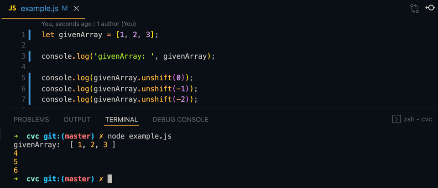Click the modified M indicator on tab
Screen dimensions: 438x188
click(65, 9)
